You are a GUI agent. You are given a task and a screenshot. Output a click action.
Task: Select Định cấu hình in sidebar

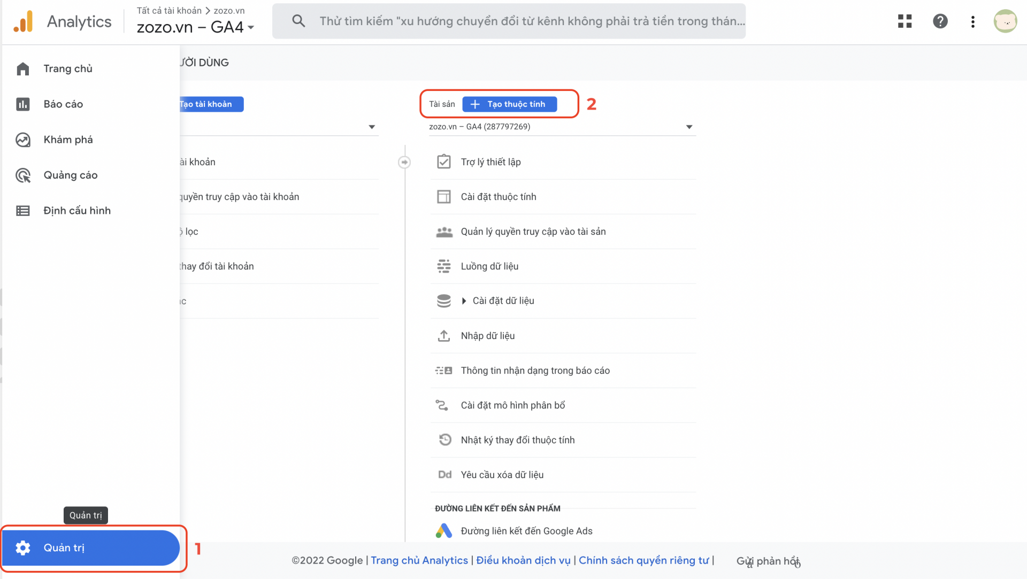click(77, 211)
